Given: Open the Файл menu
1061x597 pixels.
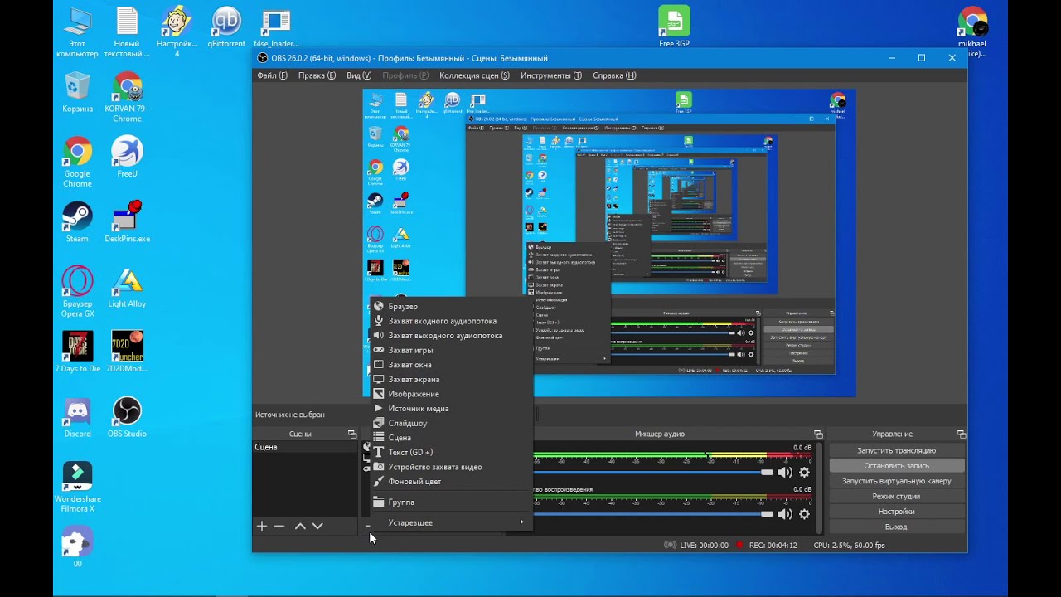Looking at the screenshot, I should pyautogui.click(x=272, y=75).
